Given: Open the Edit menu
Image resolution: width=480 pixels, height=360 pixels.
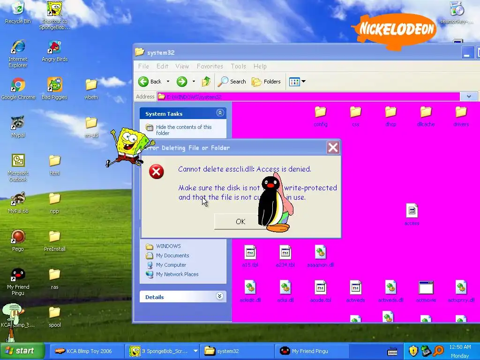Looking at the screenshot, I should (162, 66).
